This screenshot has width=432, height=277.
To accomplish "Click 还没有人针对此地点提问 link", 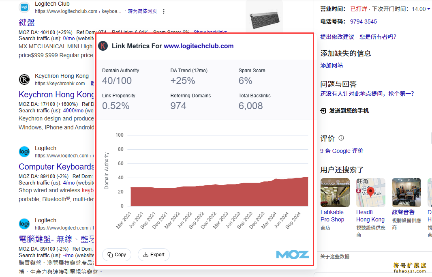I will pos(367,94).
